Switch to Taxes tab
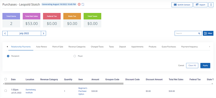The image size is (216, 98). [111, 47]
